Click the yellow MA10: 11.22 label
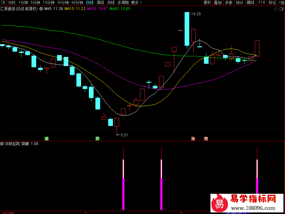 [75, 9]
